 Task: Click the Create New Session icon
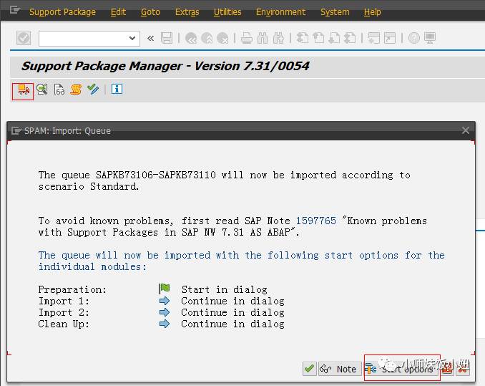click(373, 39)
